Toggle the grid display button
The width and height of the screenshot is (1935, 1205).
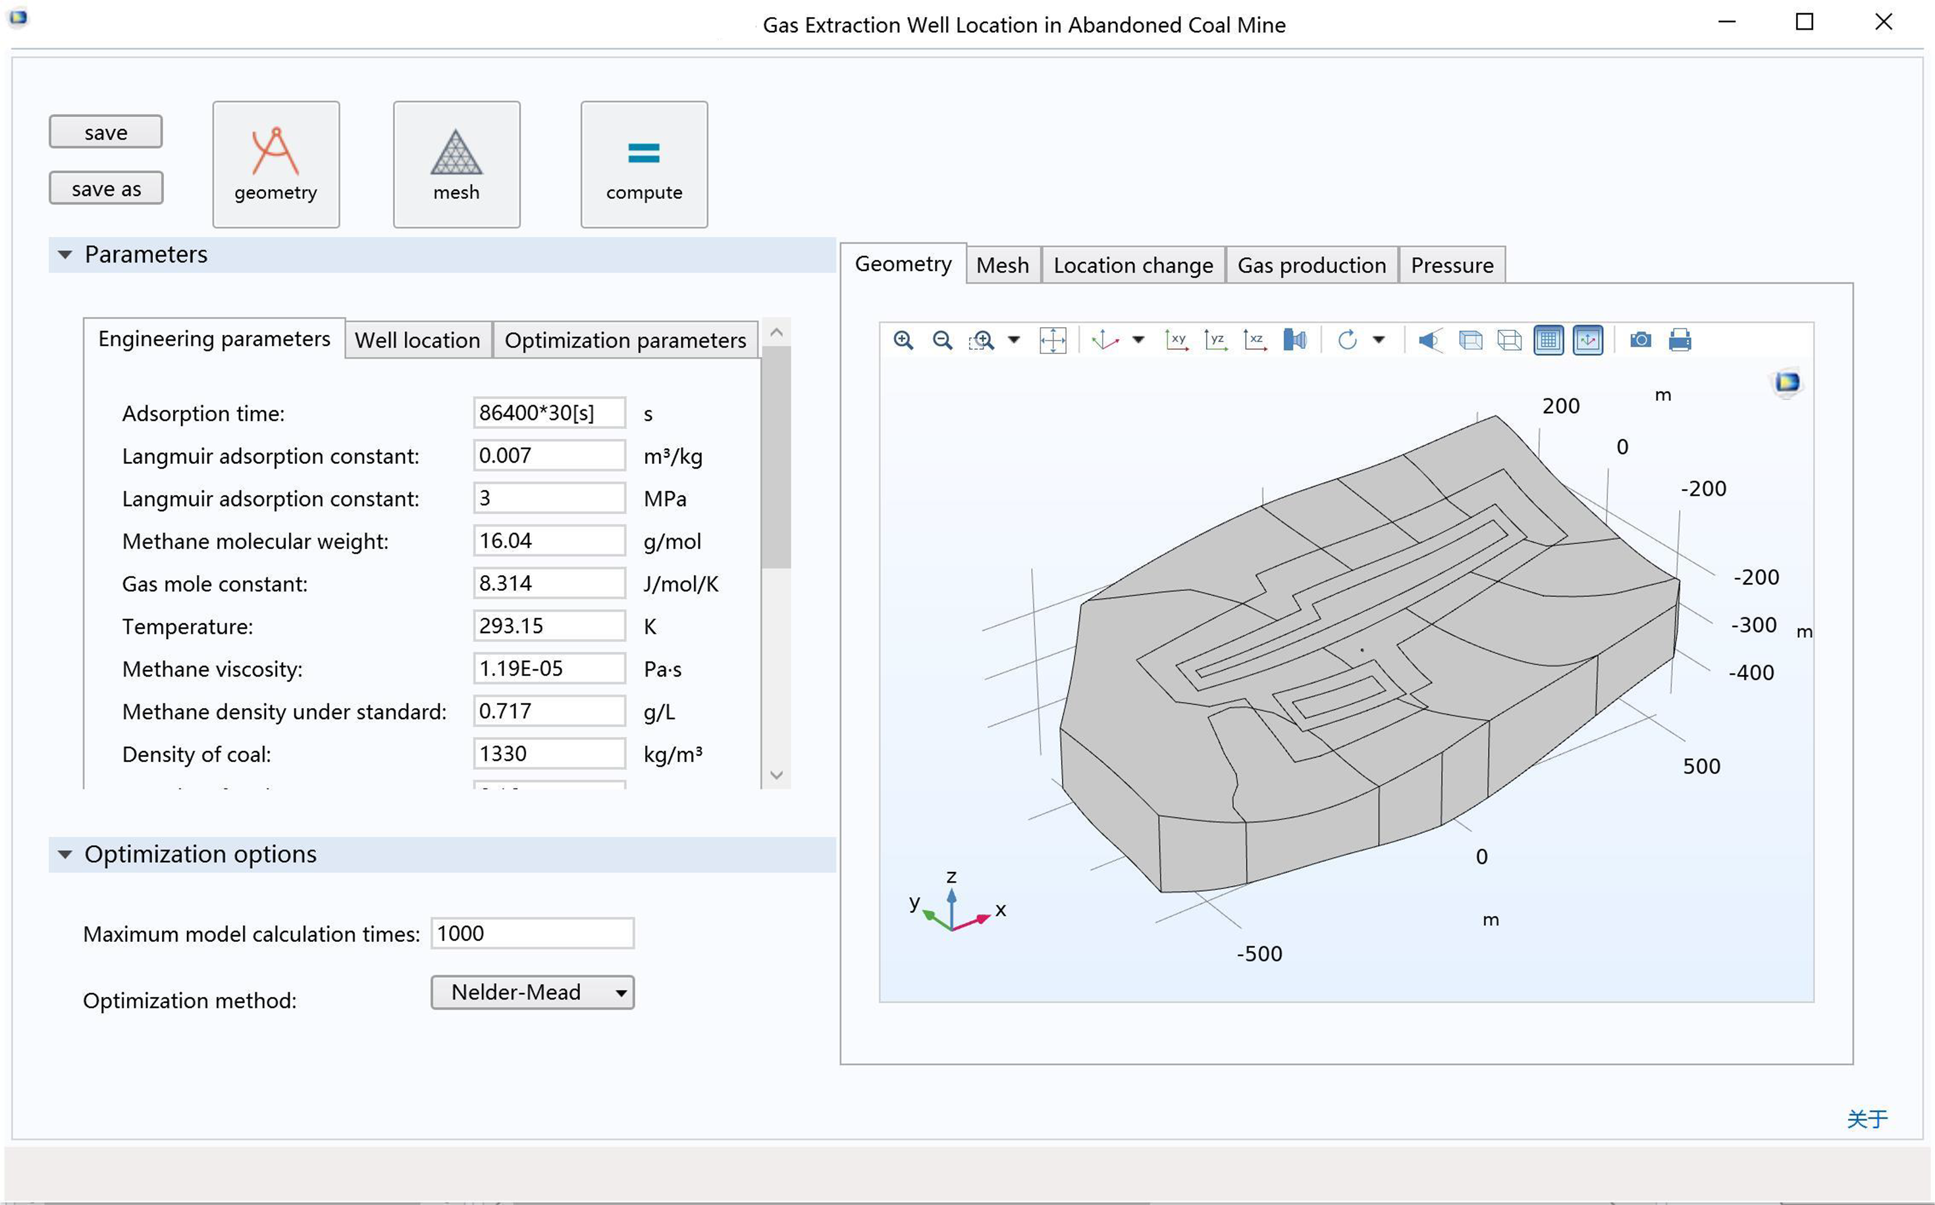click(1549, 340)
